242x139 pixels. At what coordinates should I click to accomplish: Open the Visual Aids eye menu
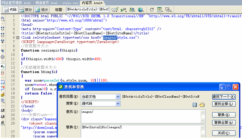(x=168, y=10)
